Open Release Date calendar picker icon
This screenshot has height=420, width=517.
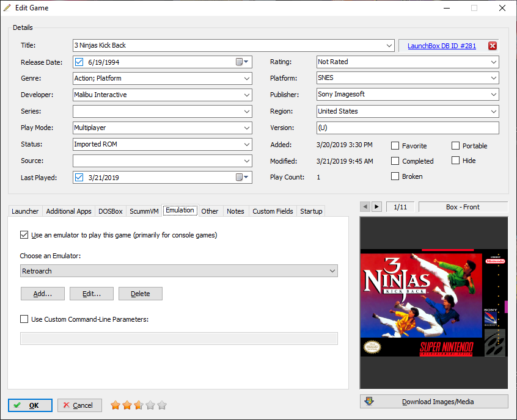(x=241, y=62)
